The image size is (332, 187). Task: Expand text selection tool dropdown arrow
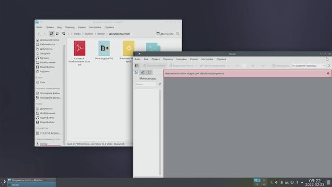(x=196, y=66)
